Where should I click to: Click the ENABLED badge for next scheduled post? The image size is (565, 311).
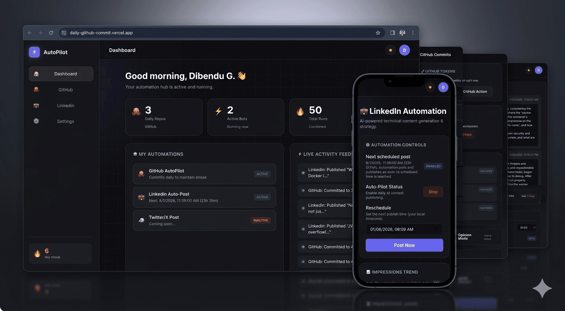(433, 166)
